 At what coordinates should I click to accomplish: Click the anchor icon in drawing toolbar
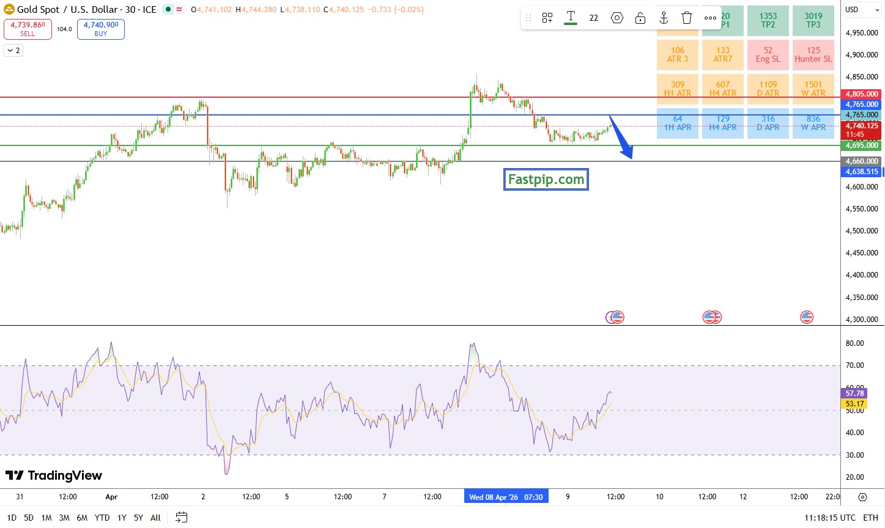[664, 18]
